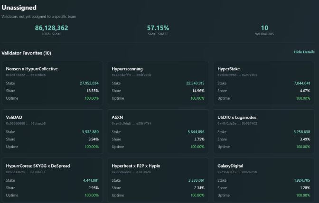This screenshot has width=319, height=203.
Task: Click the 57.15% stake share figure
Action: pos(158,28)
